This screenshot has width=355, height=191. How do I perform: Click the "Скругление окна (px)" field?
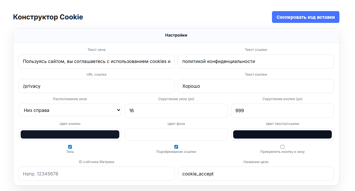click(x=176, y=111)
